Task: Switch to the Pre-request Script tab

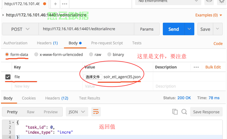Action: pos(107,43)
